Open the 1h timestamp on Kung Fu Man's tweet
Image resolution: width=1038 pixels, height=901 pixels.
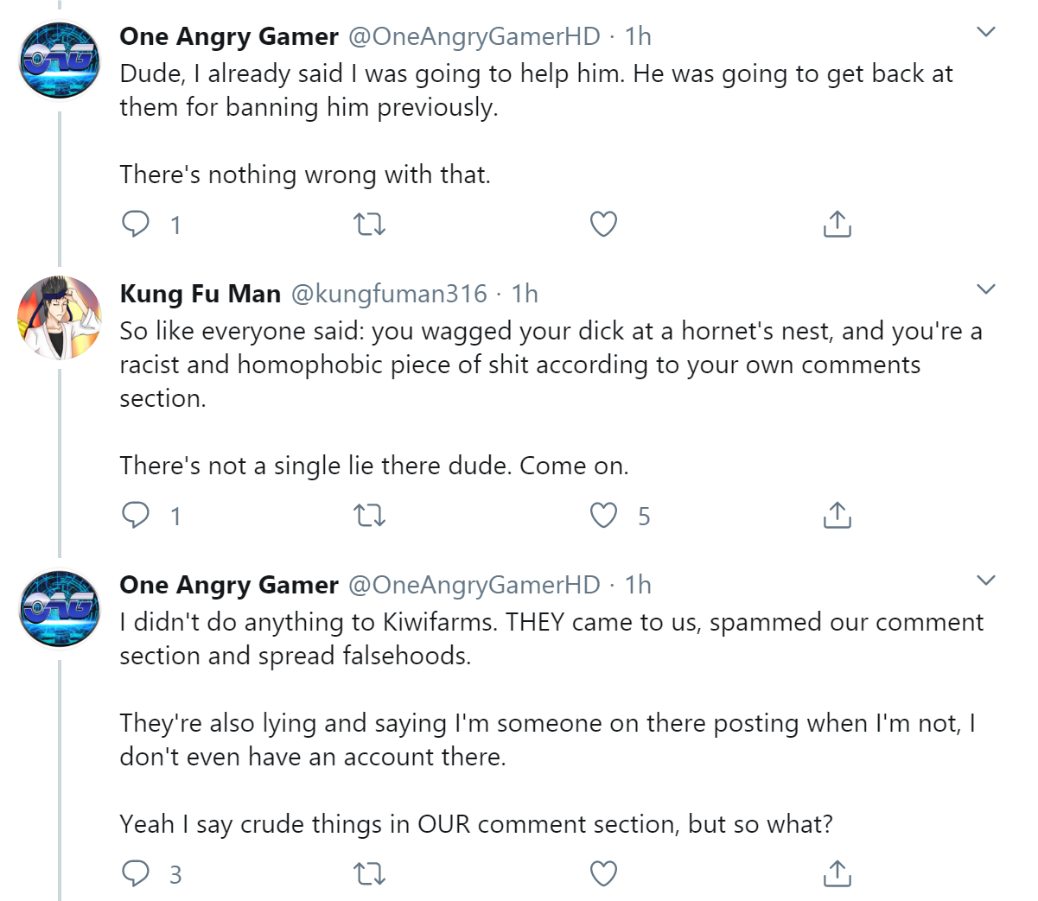(525, 294)
